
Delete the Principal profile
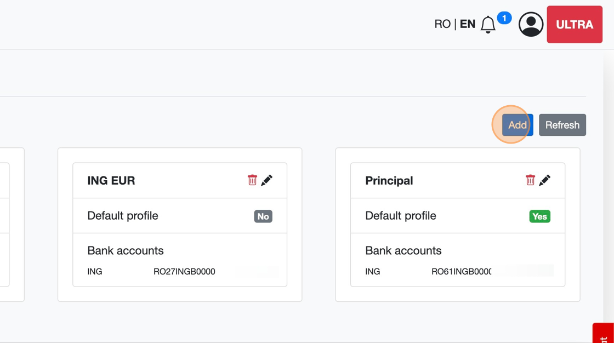point(530,180)
